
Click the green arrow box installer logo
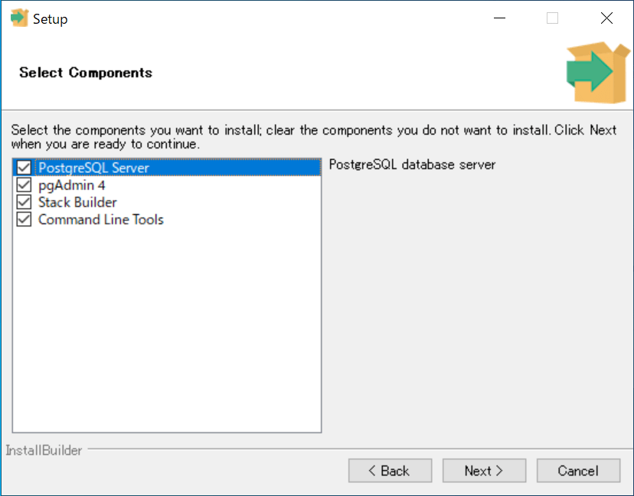coord(588,73)
